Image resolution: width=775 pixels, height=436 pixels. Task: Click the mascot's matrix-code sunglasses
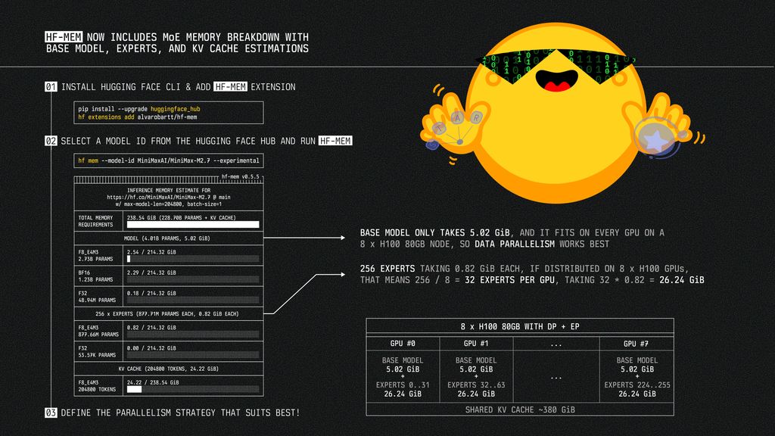[556, 65]
